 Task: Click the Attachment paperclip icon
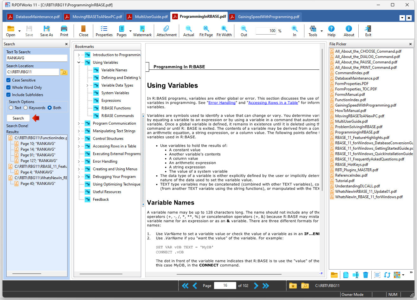(x=166, y=29)
